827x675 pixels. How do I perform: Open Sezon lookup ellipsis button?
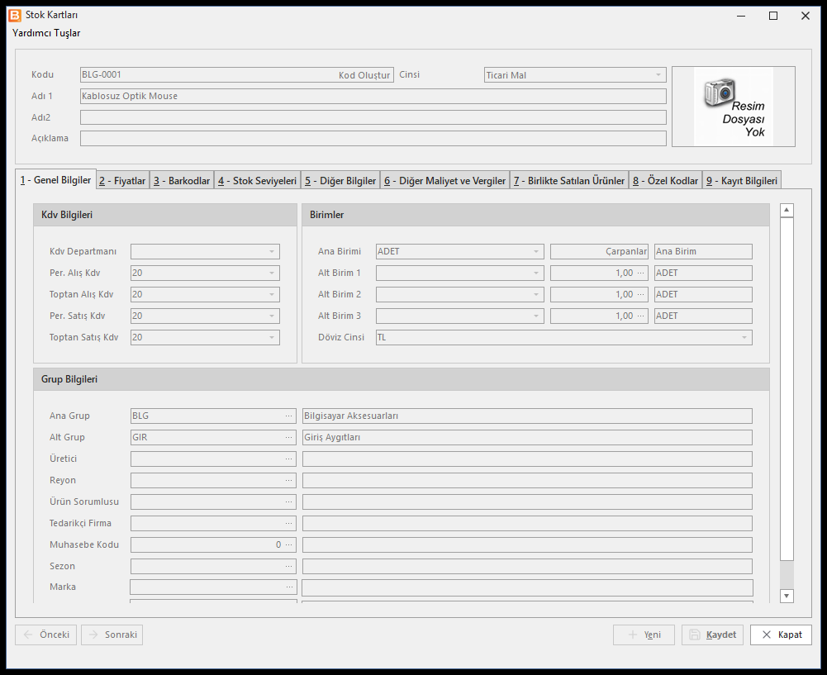pyautogui.click(x=288, y=567)
